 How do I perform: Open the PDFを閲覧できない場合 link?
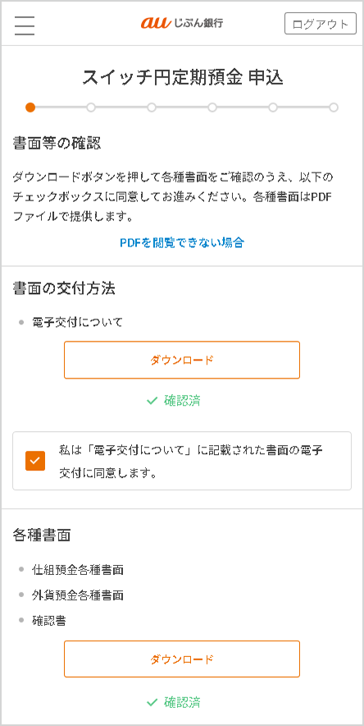[182, 242]
